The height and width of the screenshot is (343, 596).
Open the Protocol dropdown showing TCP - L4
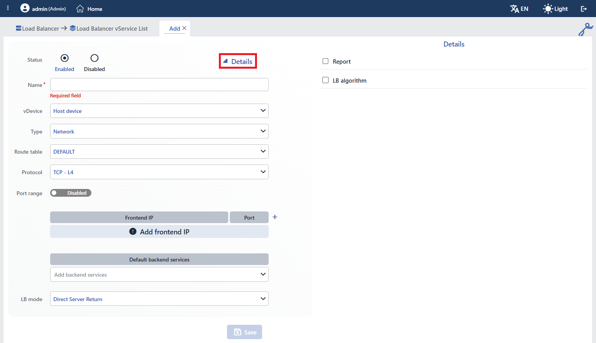click(x=159, y=172)
